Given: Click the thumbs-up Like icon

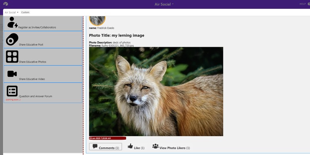Looking at the screenshot, I should coord(130,146).
